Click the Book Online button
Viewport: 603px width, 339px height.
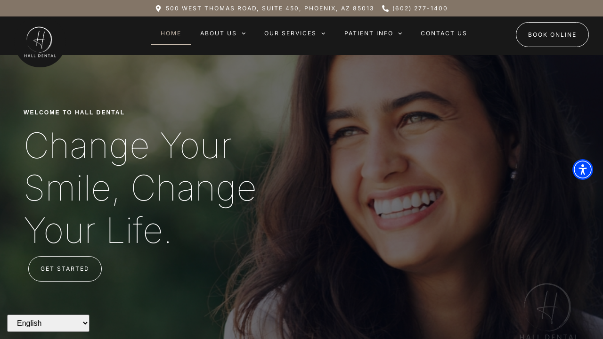click(552, 35)
